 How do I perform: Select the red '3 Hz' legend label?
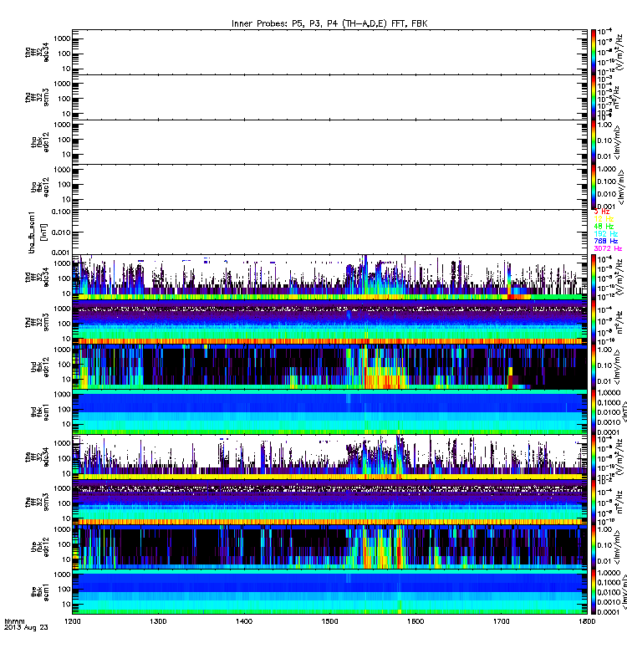pyautogui.click(x=601, y=212)
